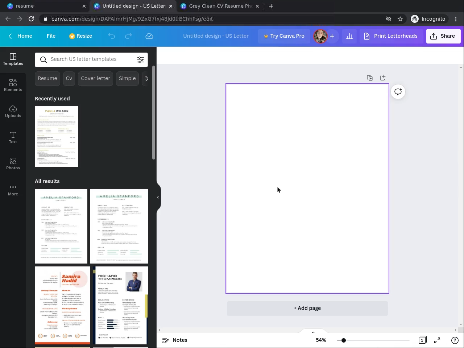
Task: Click the back arrow in browser
Action: pyautogui.click(x=8, y=19)
